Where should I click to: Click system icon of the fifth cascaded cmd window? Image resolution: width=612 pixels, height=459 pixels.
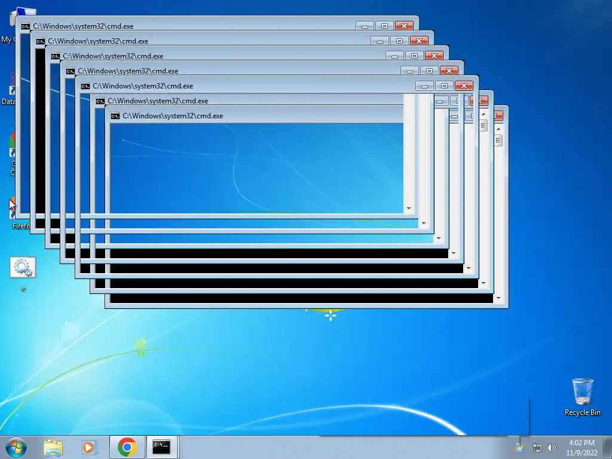85,86
